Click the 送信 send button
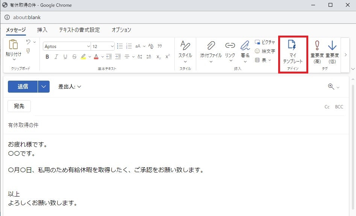This screenshot has width=356, height=216. [x=23, y=87]
